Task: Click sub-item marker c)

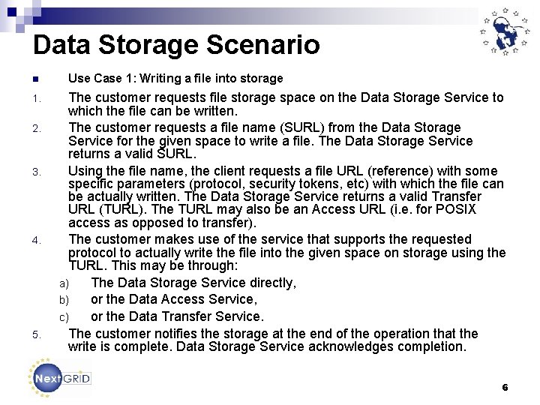Action: point(64,318)
